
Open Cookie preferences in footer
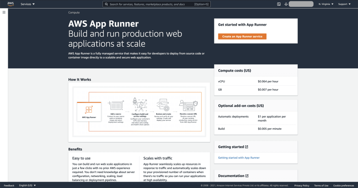pyautogui.click(x=343, y=186)
